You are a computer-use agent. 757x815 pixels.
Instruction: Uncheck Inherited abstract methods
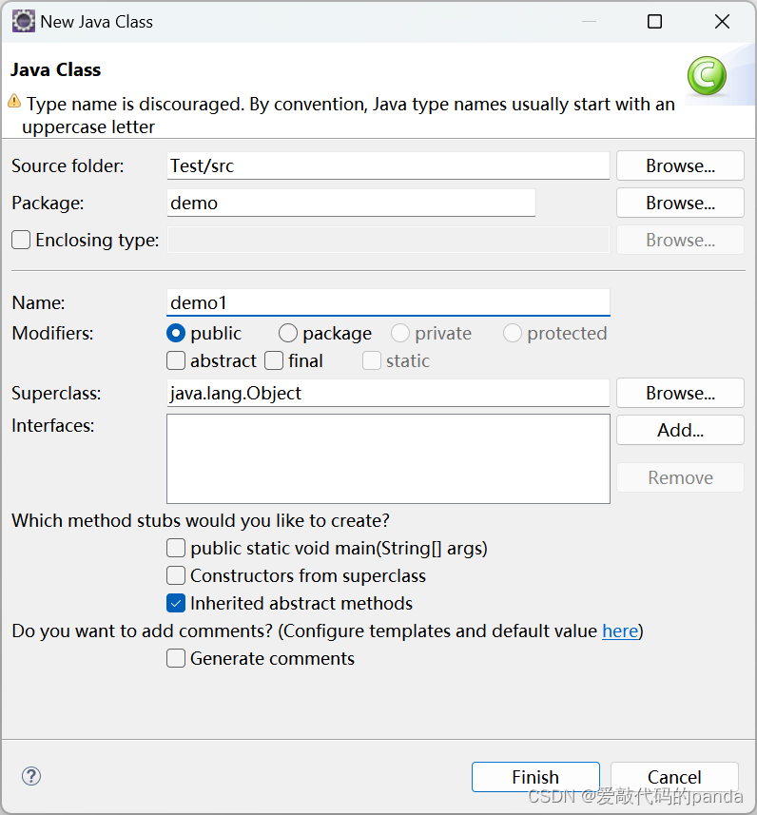(x=176, y=603)
